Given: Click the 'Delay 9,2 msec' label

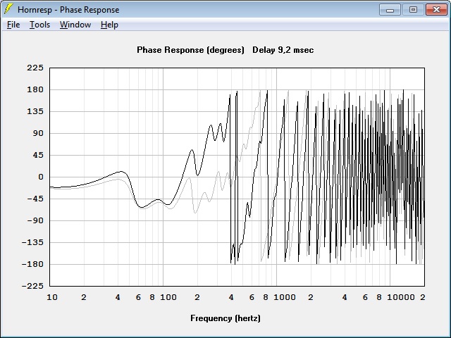Looking at the screenshot, I should (x=283, y=50).
